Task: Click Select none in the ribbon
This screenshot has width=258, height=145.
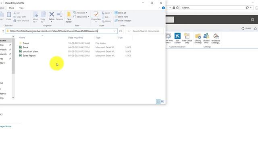Action: click(x=121, y=17)
